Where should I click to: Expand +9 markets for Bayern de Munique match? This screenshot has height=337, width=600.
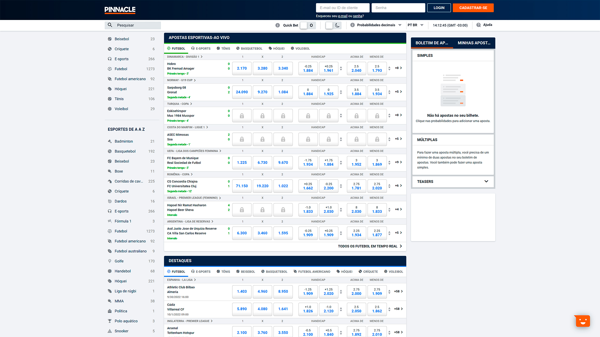click(398, 162)
